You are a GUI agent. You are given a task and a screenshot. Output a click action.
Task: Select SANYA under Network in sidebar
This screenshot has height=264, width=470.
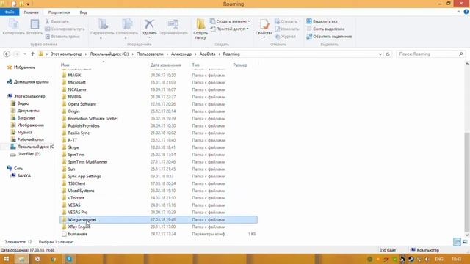coord(24,176)
